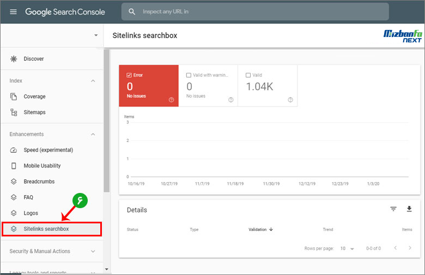
Task: Click the Items column header
Action: (x=407, y=229)
